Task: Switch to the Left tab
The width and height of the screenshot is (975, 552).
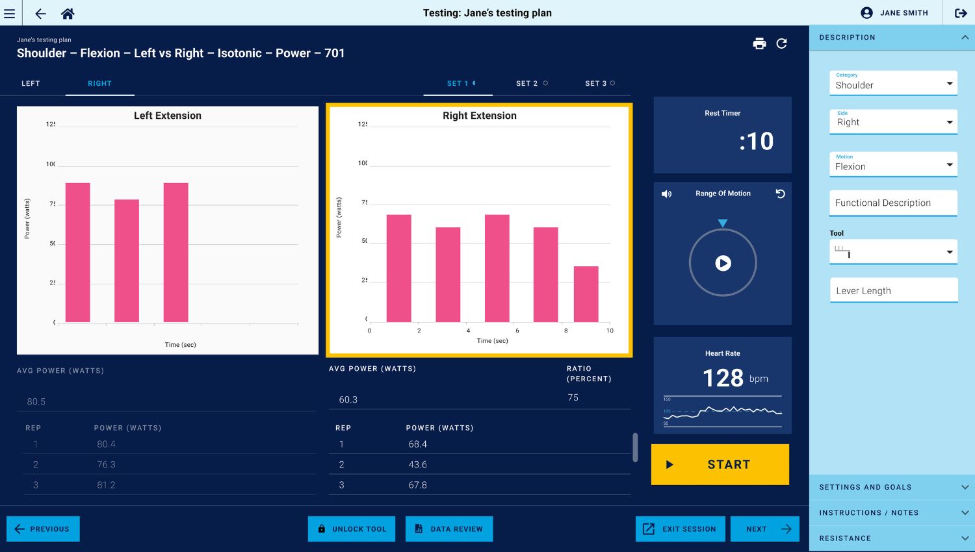Action: [31, 84]
